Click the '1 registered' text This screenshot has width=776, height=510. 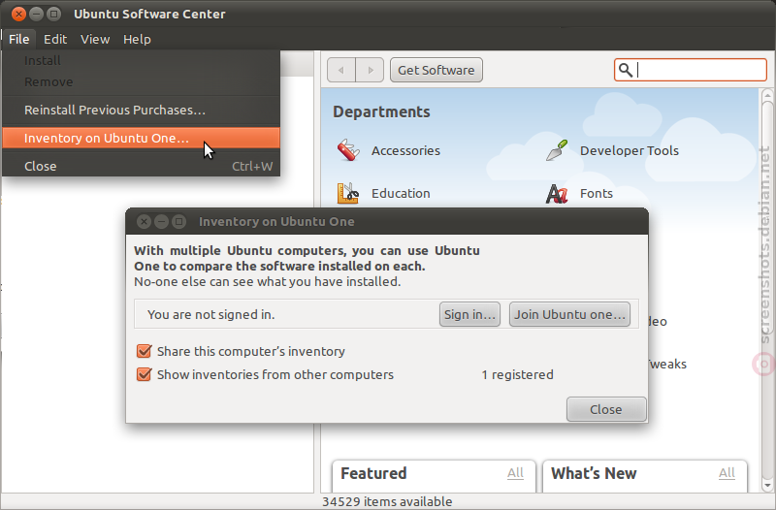pos(518,374)
